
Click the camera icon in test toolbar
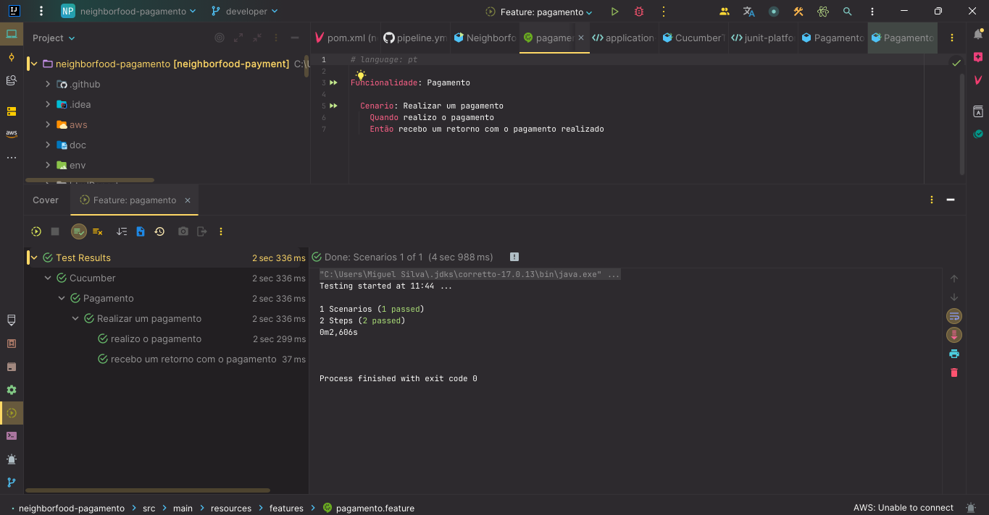click(183, 231)
